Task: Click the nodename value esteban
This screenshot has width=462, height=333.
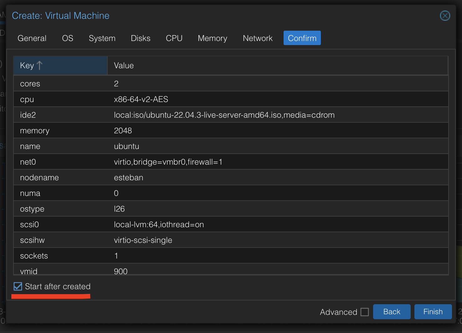Action: coord(128,177)
